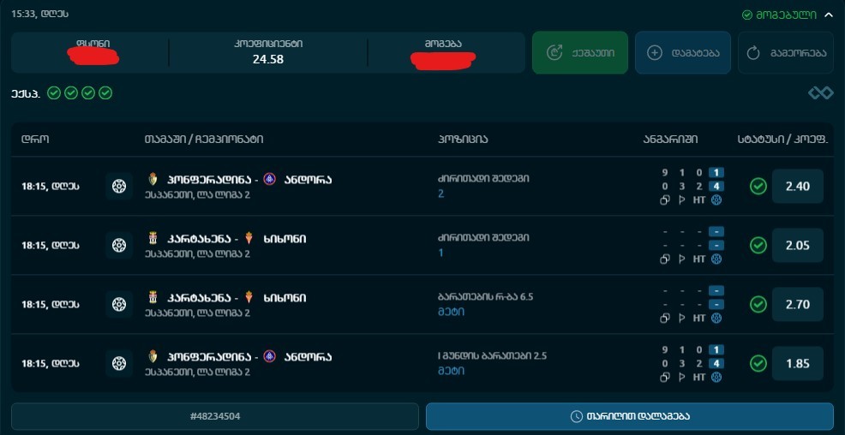Click the green won check beside 2.40

(x=758, y=187)
